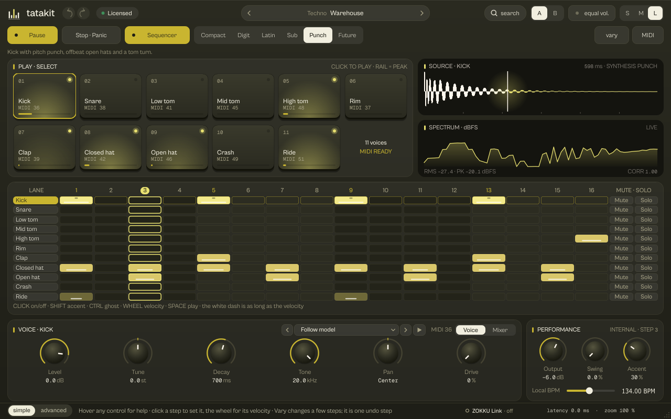Solo the Open hat lane
This screenshot has height=419, width=671.
646,277
